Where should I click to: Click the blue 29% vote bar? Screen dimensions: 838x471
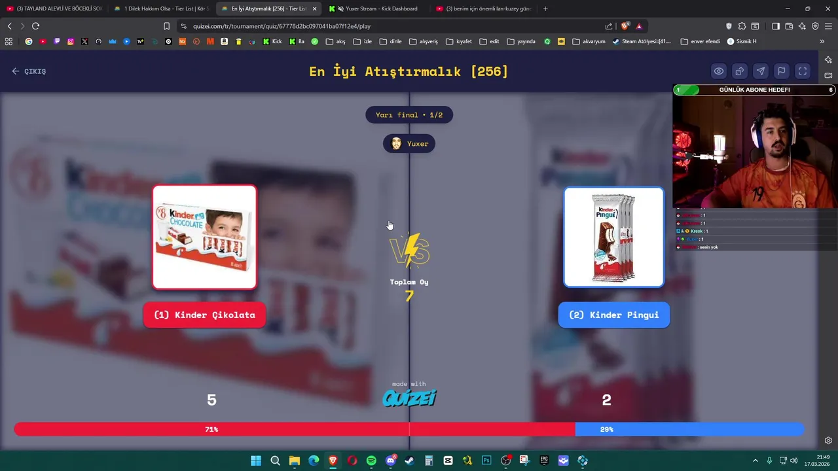pos(689,429)
